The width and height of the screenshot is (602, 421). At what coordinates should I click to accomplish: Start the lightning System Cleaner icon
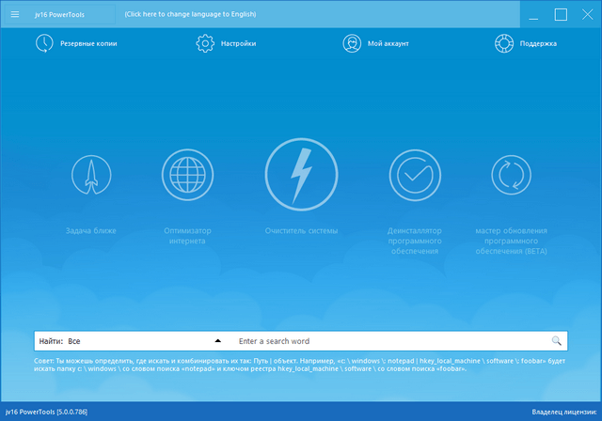pos(301,175)
